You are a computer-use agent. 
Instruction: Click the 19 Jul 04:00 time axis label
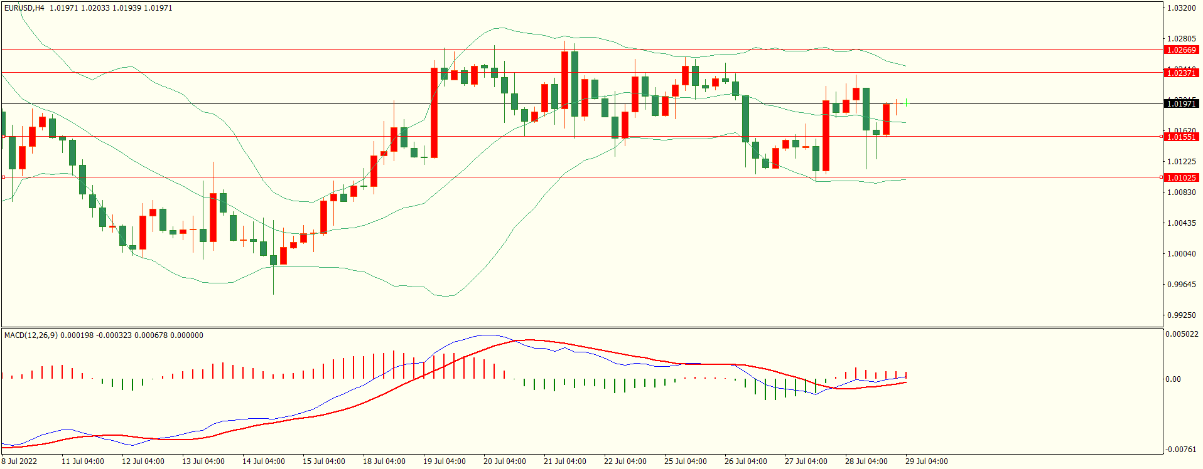pos(444,461)
